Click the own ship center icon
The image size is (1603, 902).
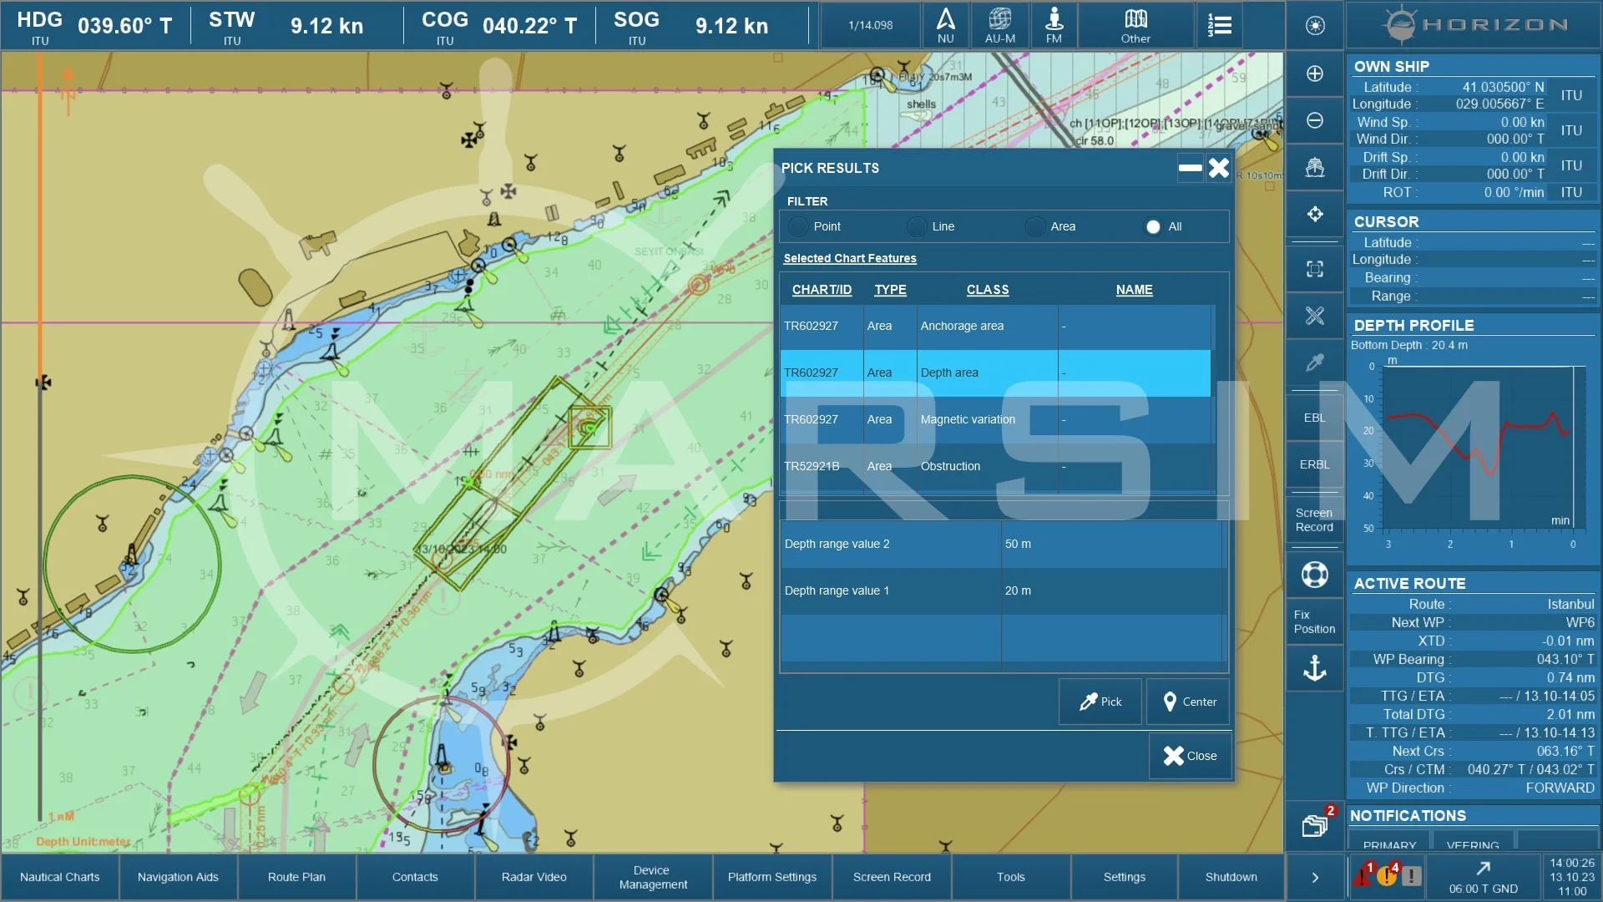[x=1315, y=167]
